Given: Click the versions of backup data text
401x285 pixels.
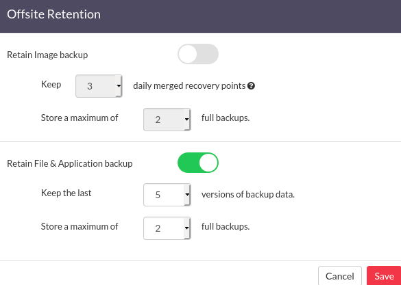Looking at the screenshot, I should [248, 195].
